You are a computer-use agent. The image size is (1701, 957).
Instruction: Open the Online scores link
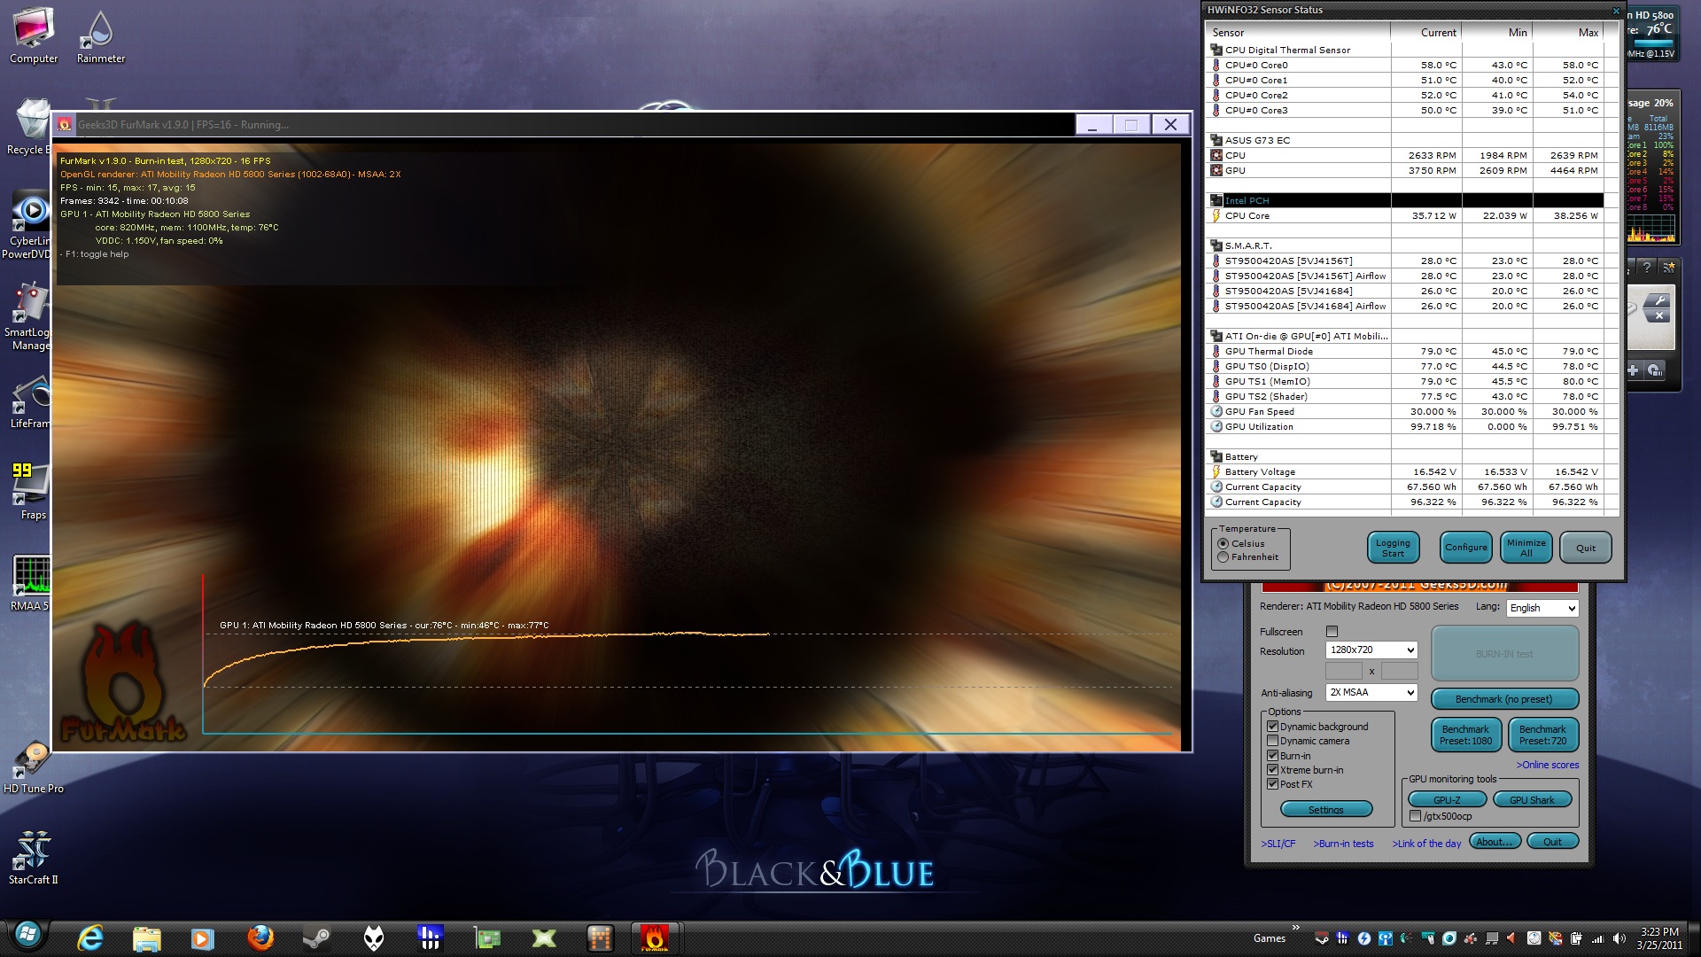pos(1547,765)
